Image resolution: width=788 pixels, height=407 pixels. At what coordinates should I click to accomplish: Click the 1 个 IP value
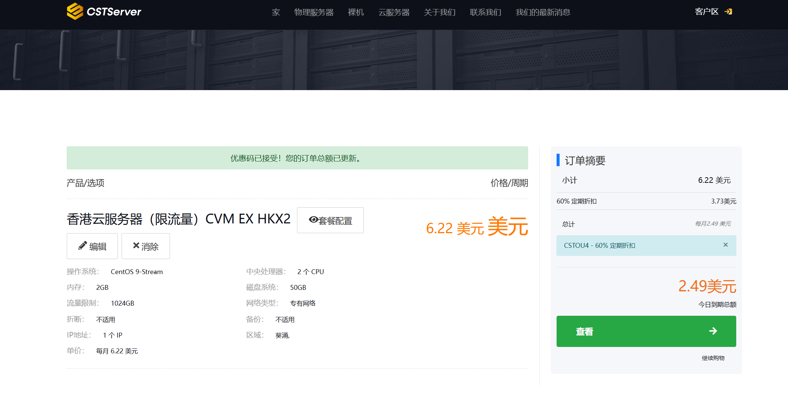113,335
